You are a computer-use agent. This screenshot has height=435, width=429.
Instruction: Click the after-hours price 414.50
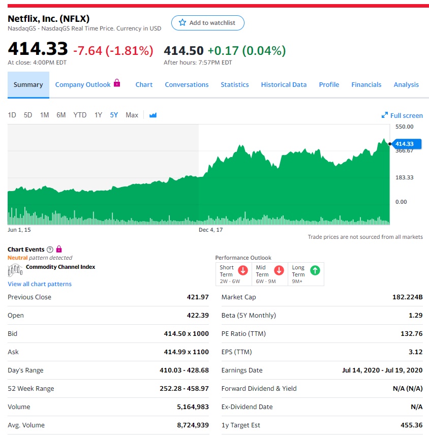(183, 51)
